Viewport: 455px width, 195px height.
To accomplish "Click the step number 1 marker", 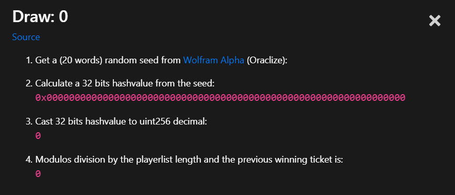I will click(29, 60).
